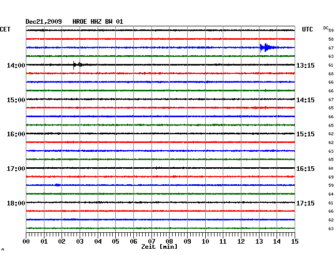Click the 16:15 UTC time label
The width and height of the screenshot is (336, 255).
[306, 169]
